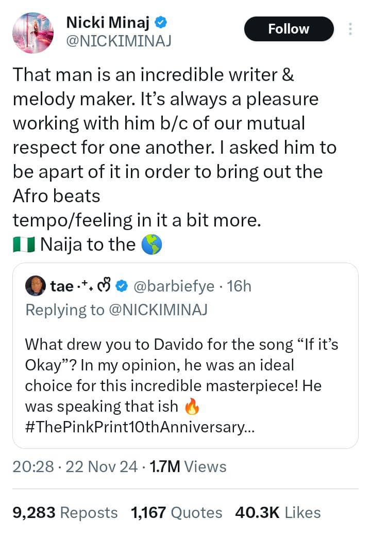The height and width of the screenshot is (534, 371).
Task: Click Nicki Minaj's verified badge icon
Action: tap(161, 23)
